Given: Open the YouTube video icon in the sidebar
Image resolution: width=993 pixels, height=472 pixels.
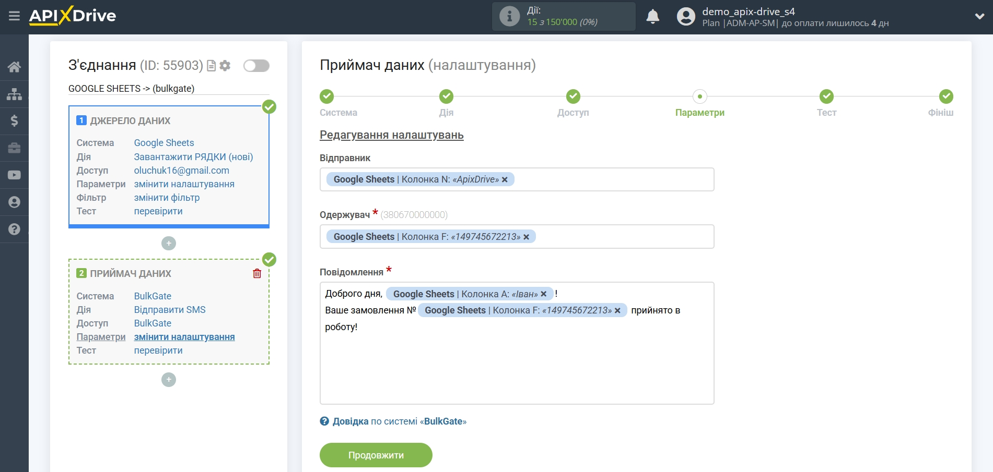Looking at the screenshot, I should pyautogui.click(x=14, y=175).
